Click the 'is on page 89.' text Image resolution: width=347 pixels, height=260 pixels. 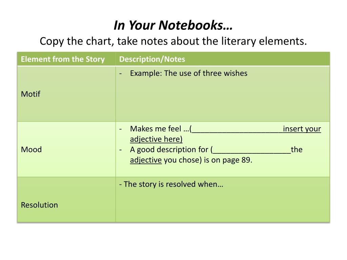coord(228,160)
